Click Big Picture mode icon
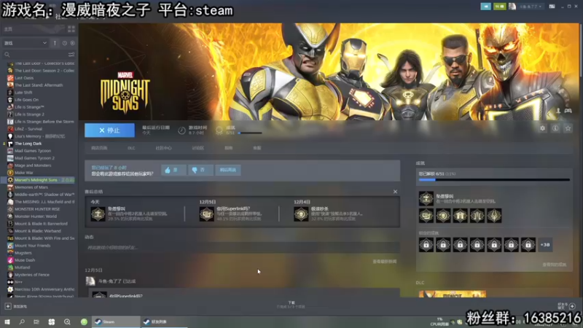The width and height of the screenshot is (583, 328). (x=552, y=7)
